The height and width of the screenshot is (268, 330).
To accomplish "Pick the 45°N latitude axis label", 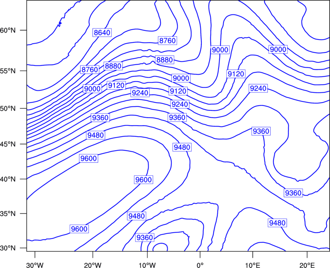I will point(8,144).
